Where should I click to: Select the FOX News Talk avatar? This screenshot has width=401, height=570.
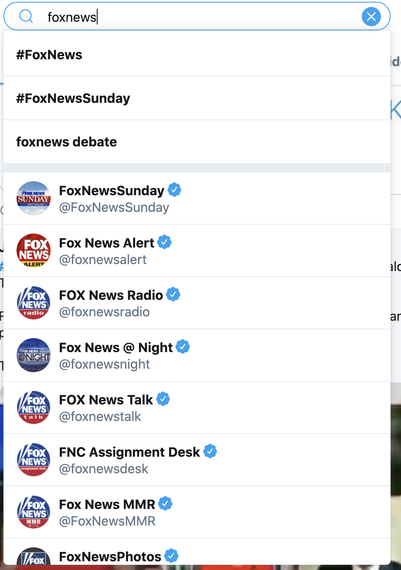[x=34, y=407]
